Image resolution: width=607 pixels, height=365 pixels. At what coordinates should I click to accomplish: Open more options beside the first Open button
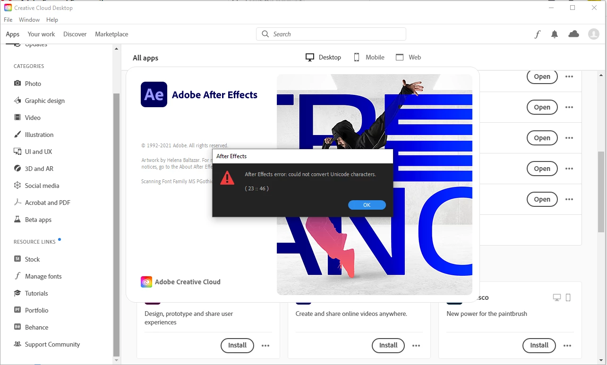pos(569,76)
